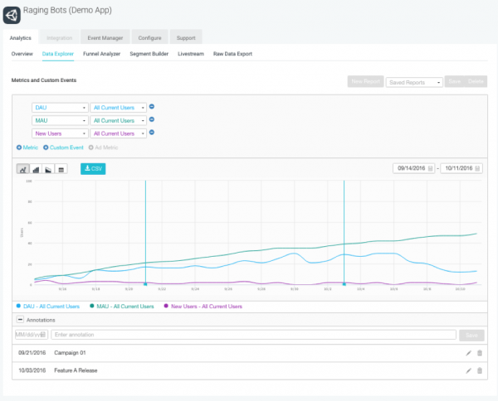The width and height of the screenshot is (498, 401).
Task: Select the Data Explorer sub-tab
Action: coord(58,54)
